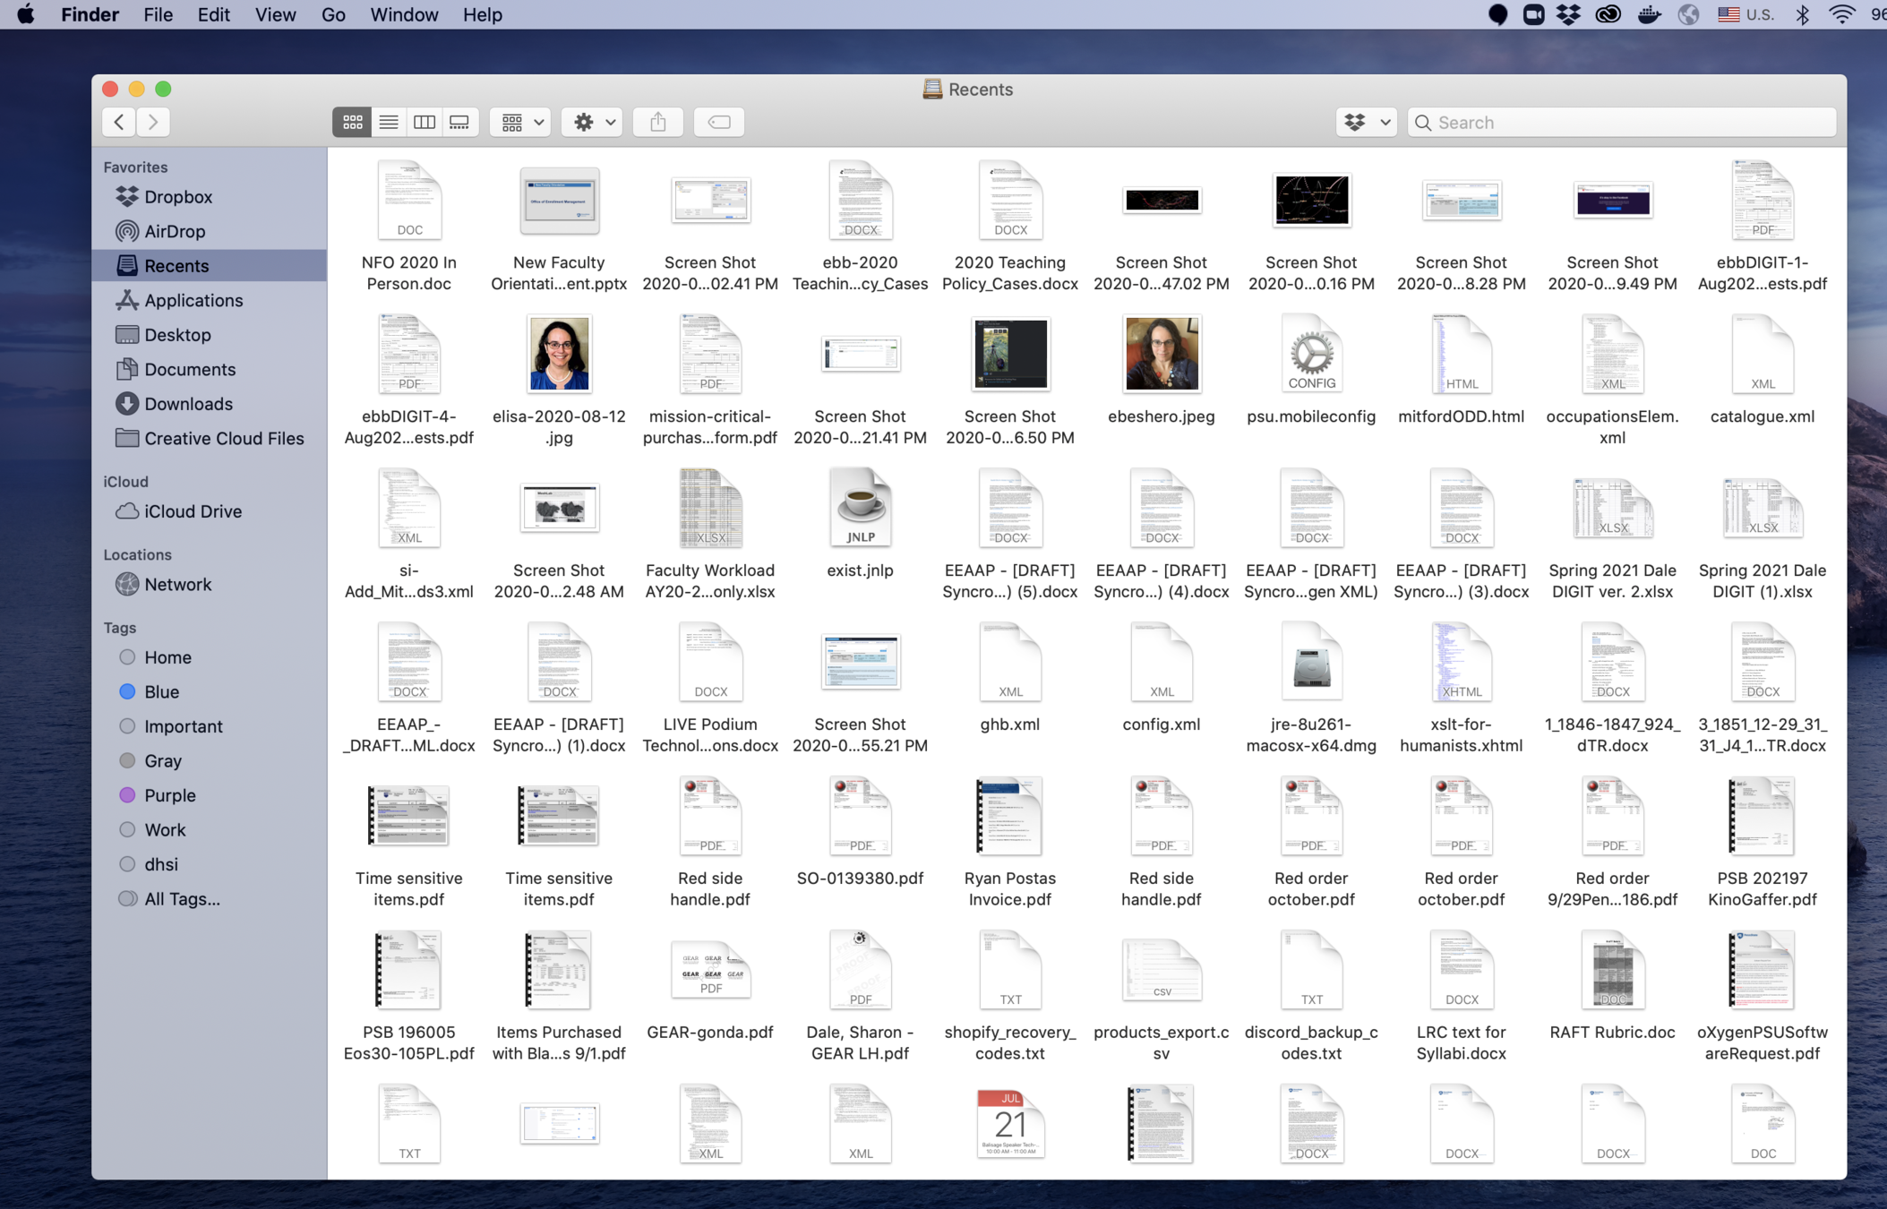This screenshot has width=1887, height=1209.
Task: Open the gear action menu
Action: tap(593, 122)
